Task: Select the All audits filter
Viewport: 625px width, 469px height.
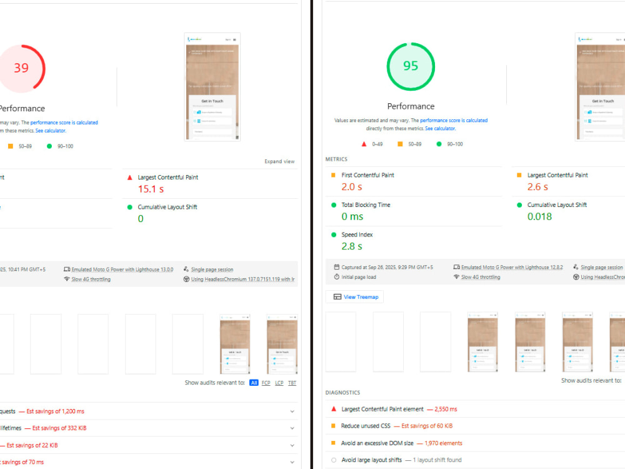Action: tap(254, 383)
